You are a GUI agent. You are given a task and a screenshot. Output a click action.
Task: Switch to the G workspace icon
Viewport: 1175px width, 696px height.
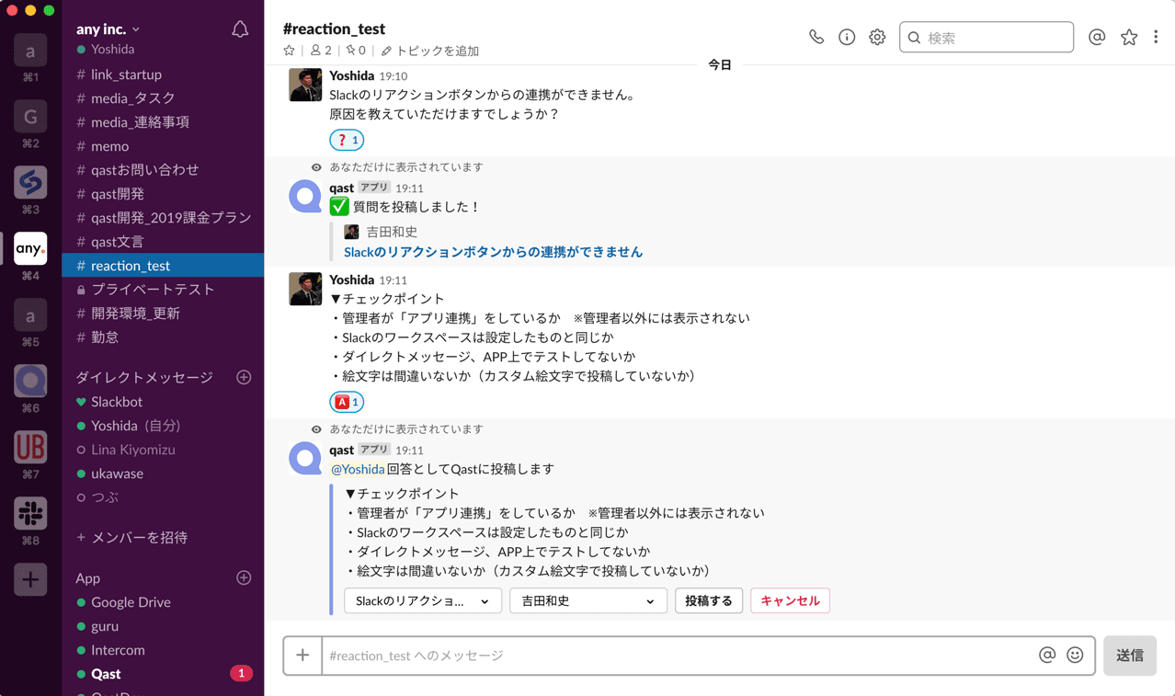click(x=30, y=117)
